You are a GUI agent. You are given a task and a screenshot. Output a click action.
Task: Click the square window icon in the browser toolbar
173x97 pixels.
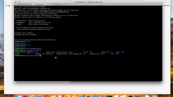click(x=166, y=2)
